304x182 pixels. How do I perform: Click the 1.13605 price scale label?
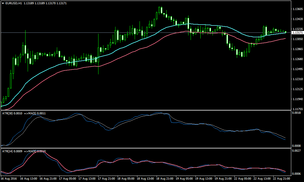(297, 9)
